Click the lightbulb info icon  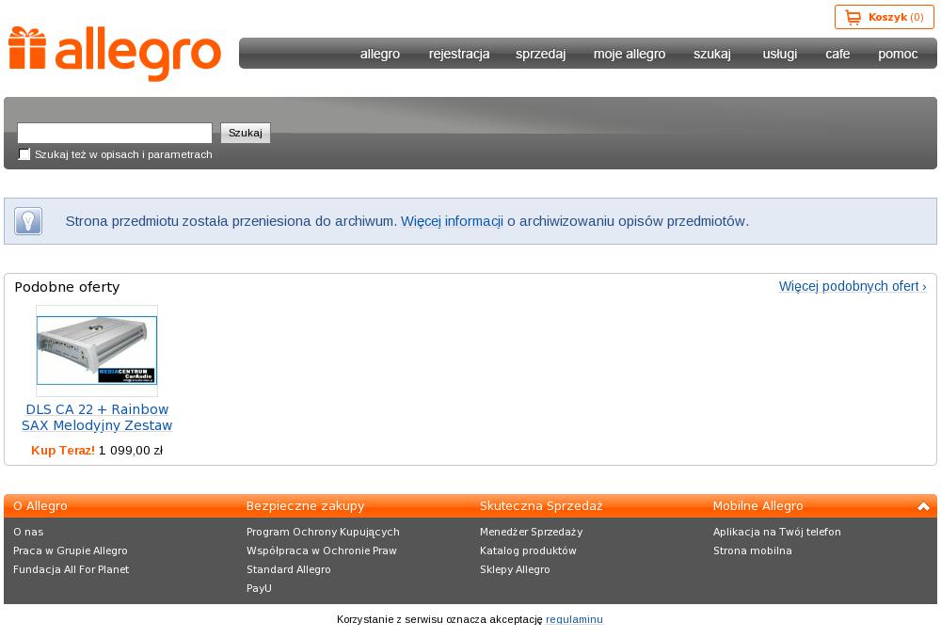pyautogui.click(x=28, y=221)
